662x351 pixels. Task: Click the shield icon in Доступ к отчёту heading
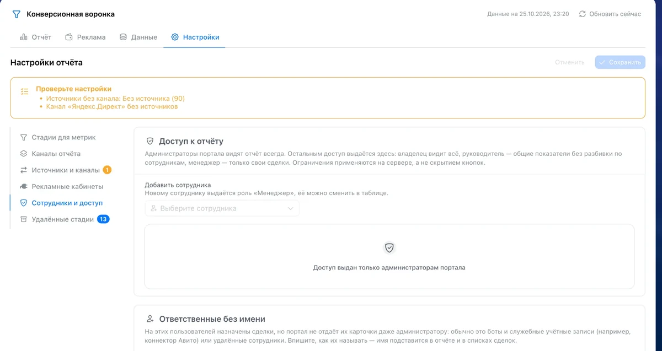(150, 141)
